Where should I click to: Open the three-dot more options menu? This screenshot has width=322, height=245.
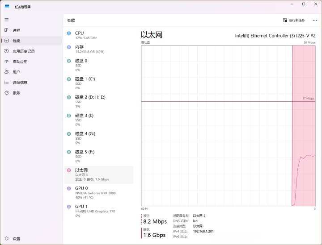coord(315,20)
